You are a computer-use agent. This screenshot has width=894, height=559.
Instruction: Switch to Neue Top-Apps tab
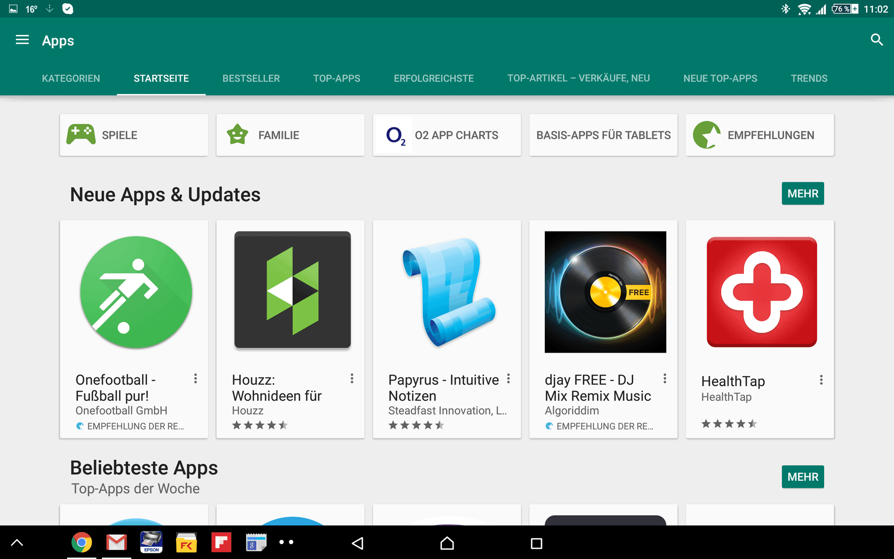pyautogui.click(x=720, y=78)
